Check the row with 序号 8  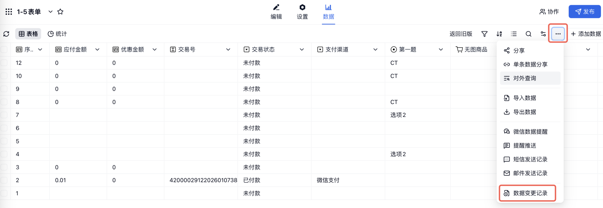pyautogui.click(x=4, y=102)
